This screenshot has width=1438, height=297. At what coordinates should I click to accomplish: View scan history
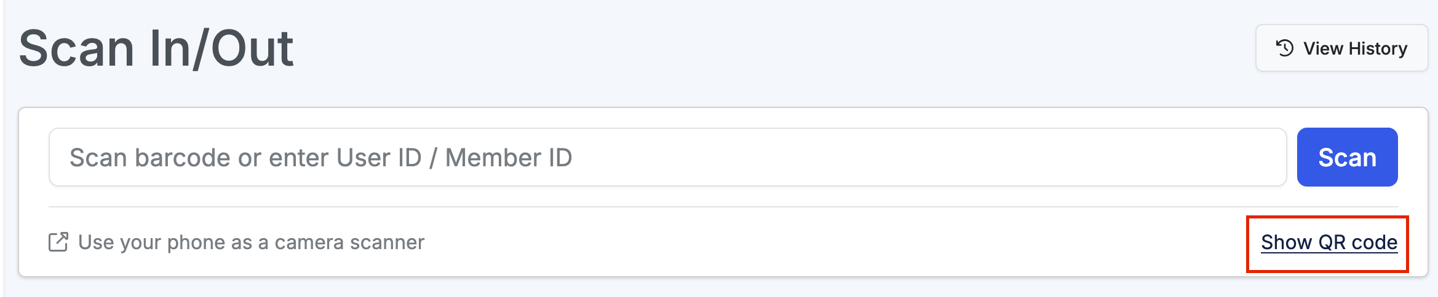coord(1341,48)
